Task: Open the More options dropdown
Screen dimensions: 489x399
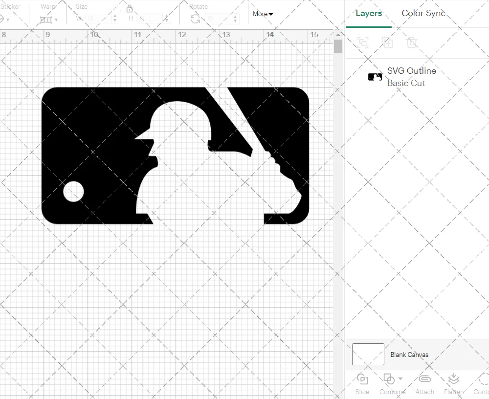Action: coord(262,14)
